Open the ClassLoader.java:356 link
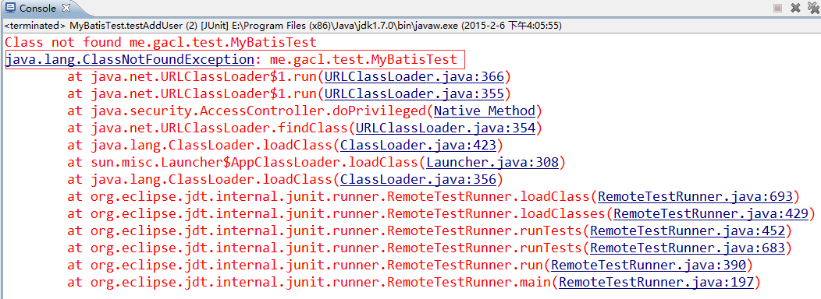 [418, 179]
